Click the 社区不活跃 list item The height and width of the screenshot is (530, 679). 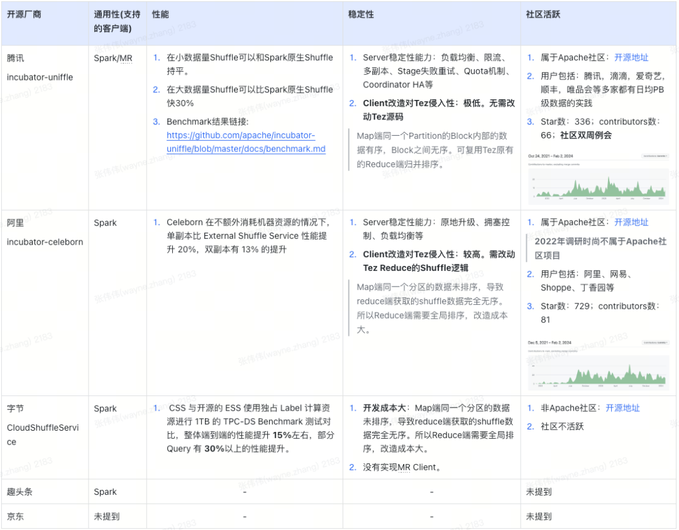click(x=562, y=426)
